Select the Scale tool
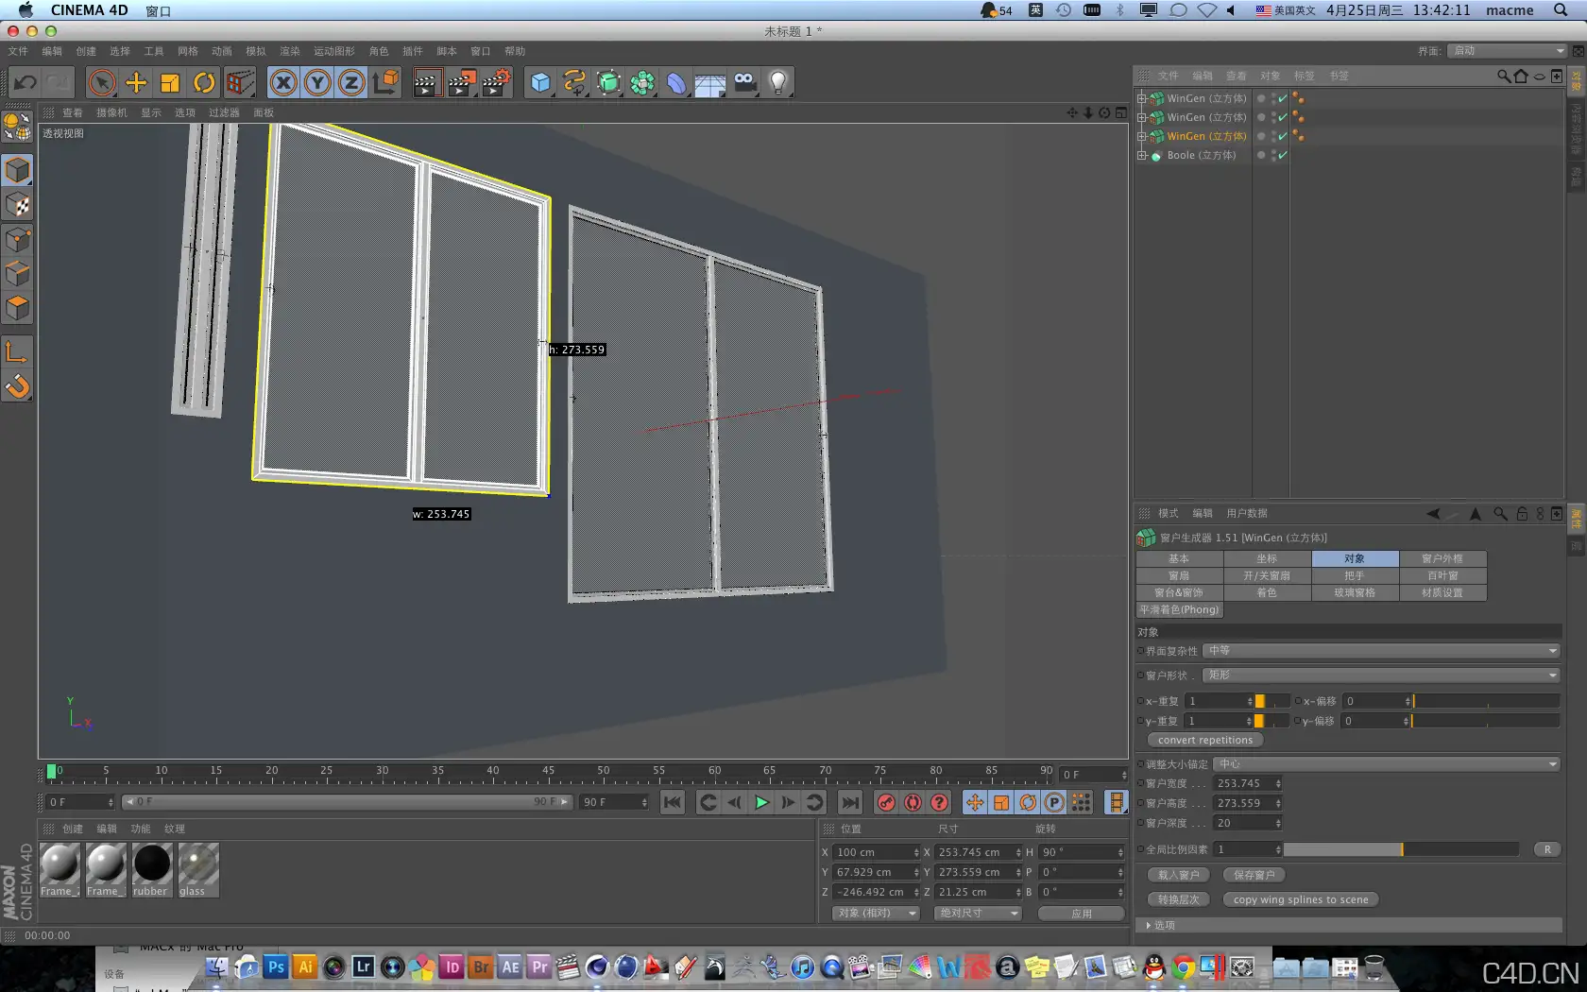The width and height of the screenshot is (1587, 992). point(170,83)
